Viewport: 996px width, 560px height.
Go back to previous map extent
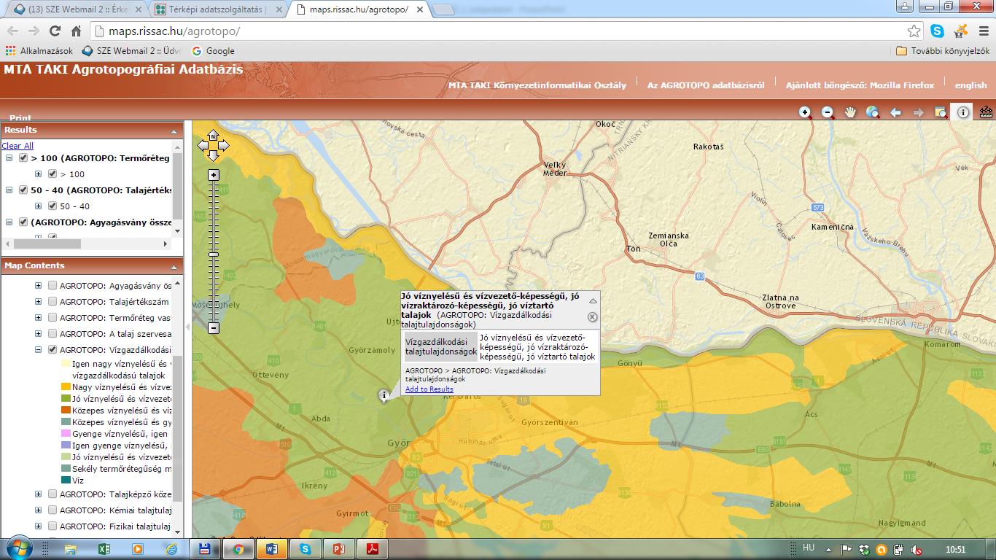point(896,112)
